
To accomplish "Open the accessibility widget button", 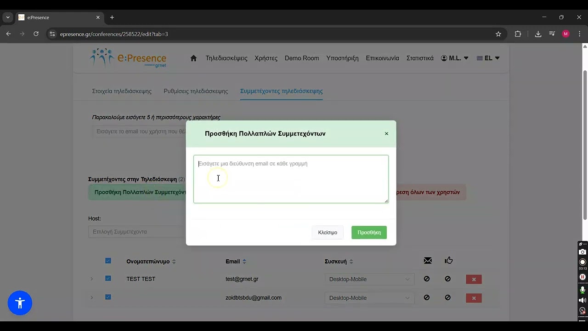I will point(20,303).
